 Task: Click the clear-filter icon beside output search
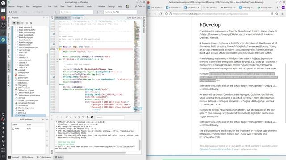point(92,117)
